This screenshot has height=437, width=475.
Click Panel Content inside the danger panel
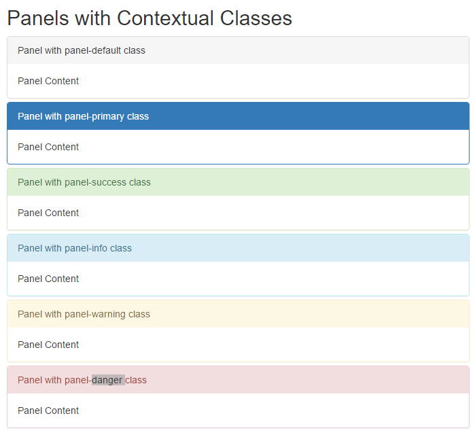coord(48,410)
